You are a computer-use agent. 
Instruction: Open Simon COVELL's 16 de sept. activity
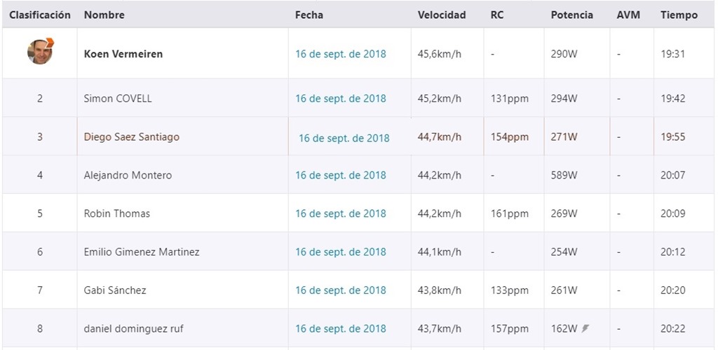click(341, 99)
